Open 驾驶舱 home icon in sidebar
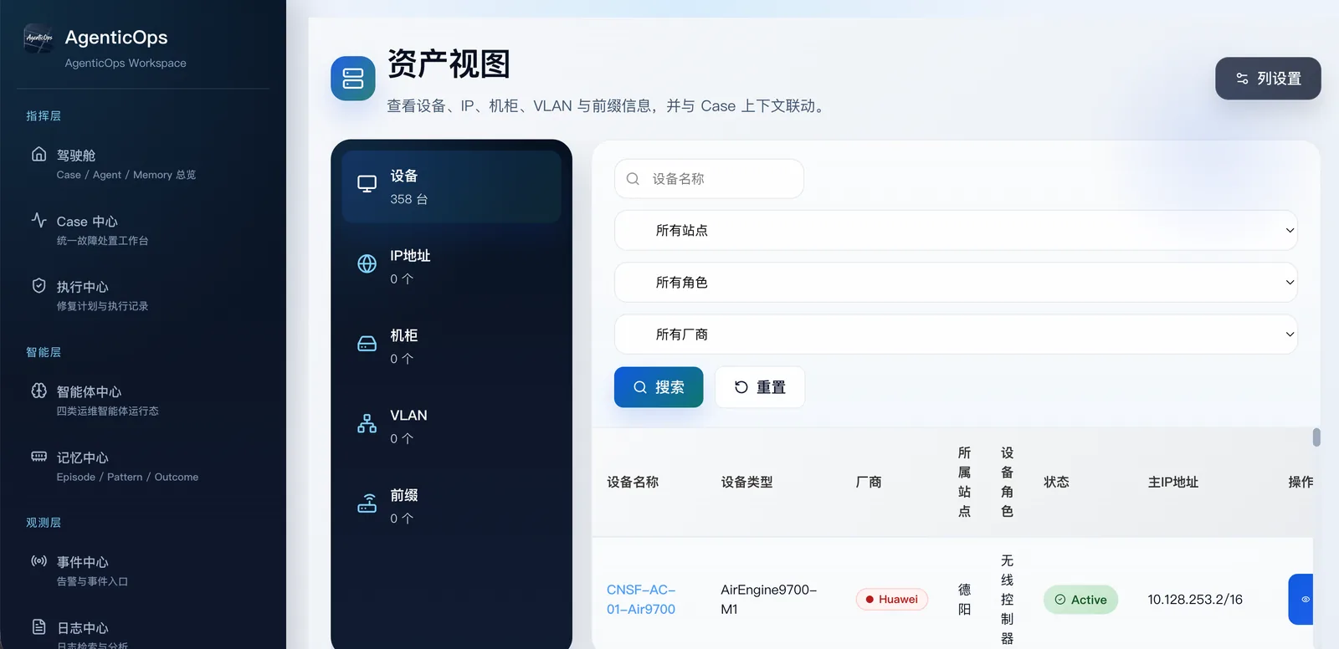 pos(38,154)
